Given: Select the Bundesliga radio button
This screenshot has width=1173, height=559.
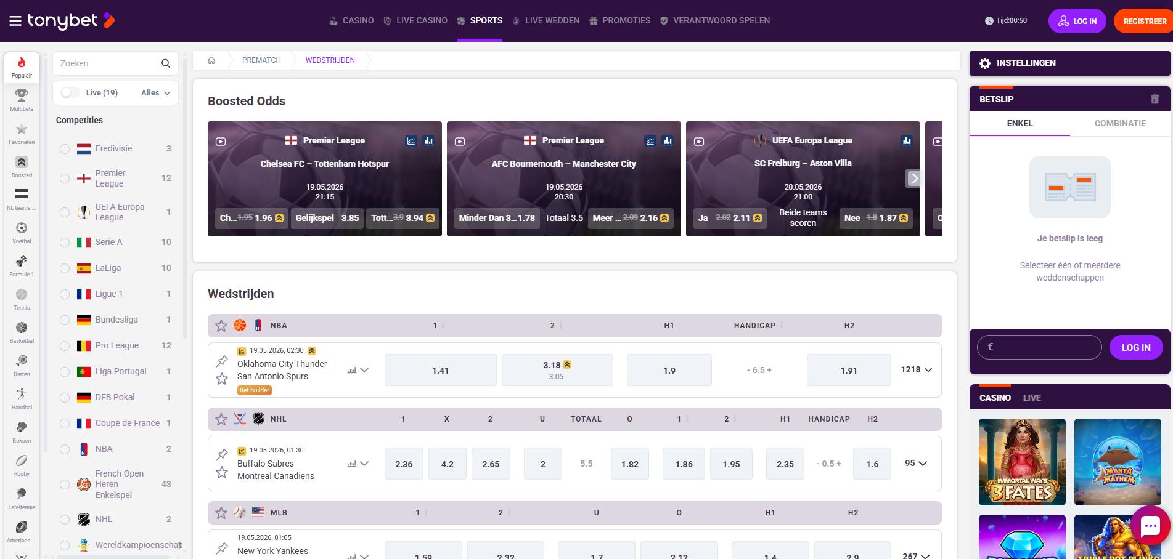Looking at the screenshot, I should 65,320.
